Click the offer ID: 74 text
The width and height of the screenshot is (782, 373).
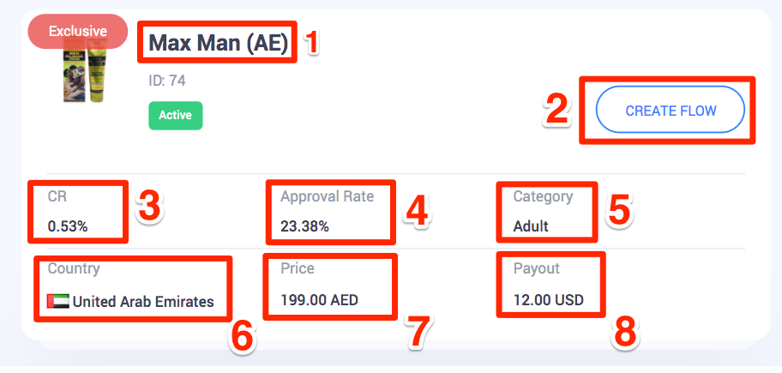click(166, 81)
